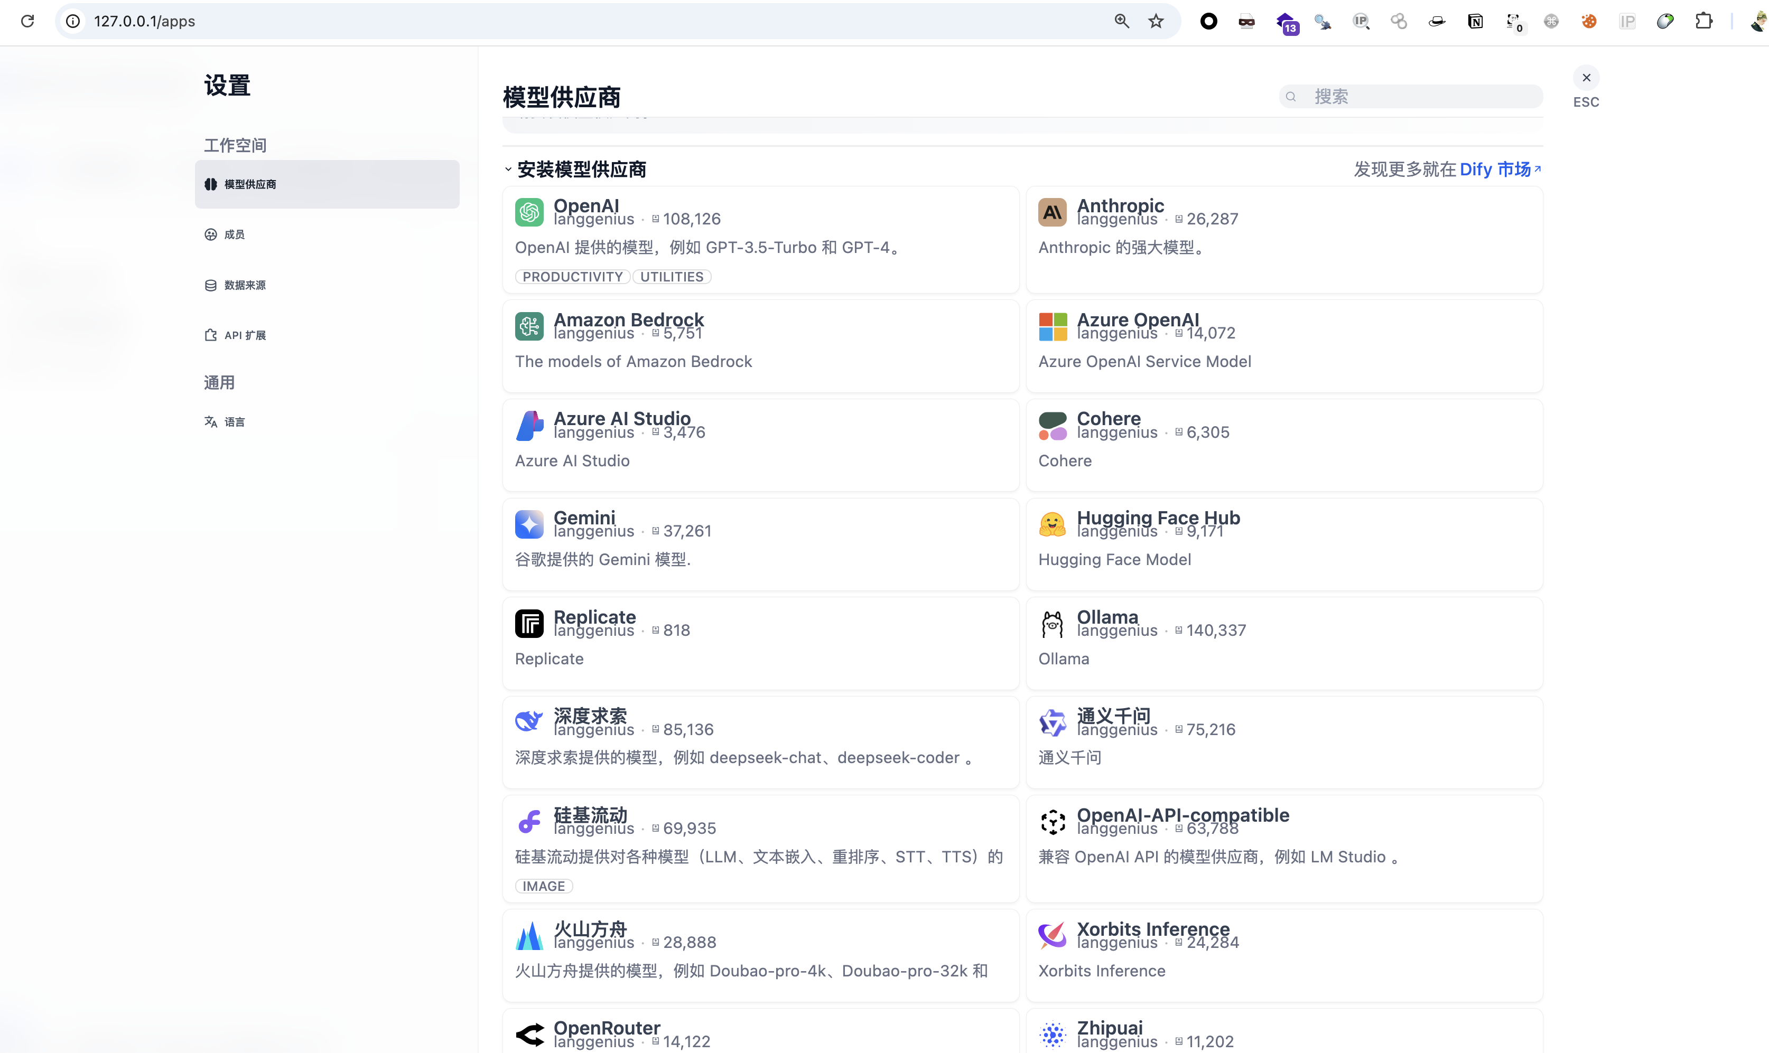Open the 模型供应商 settings tab
Viewport: 1769px width, 1053px height.
coord(327,184)
